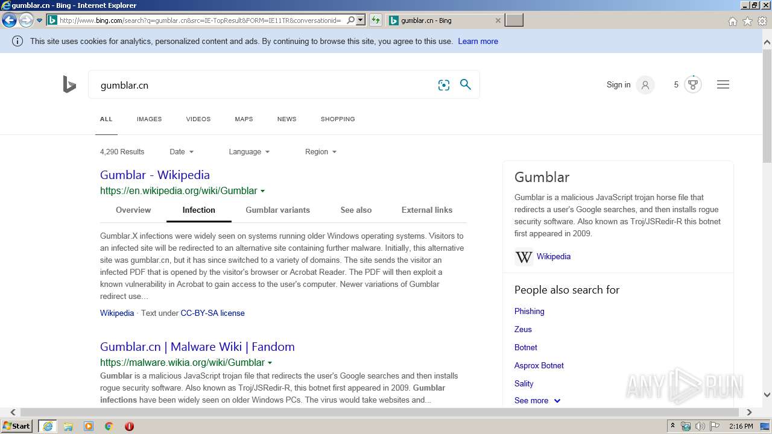Open See also tab

point(356,210)
